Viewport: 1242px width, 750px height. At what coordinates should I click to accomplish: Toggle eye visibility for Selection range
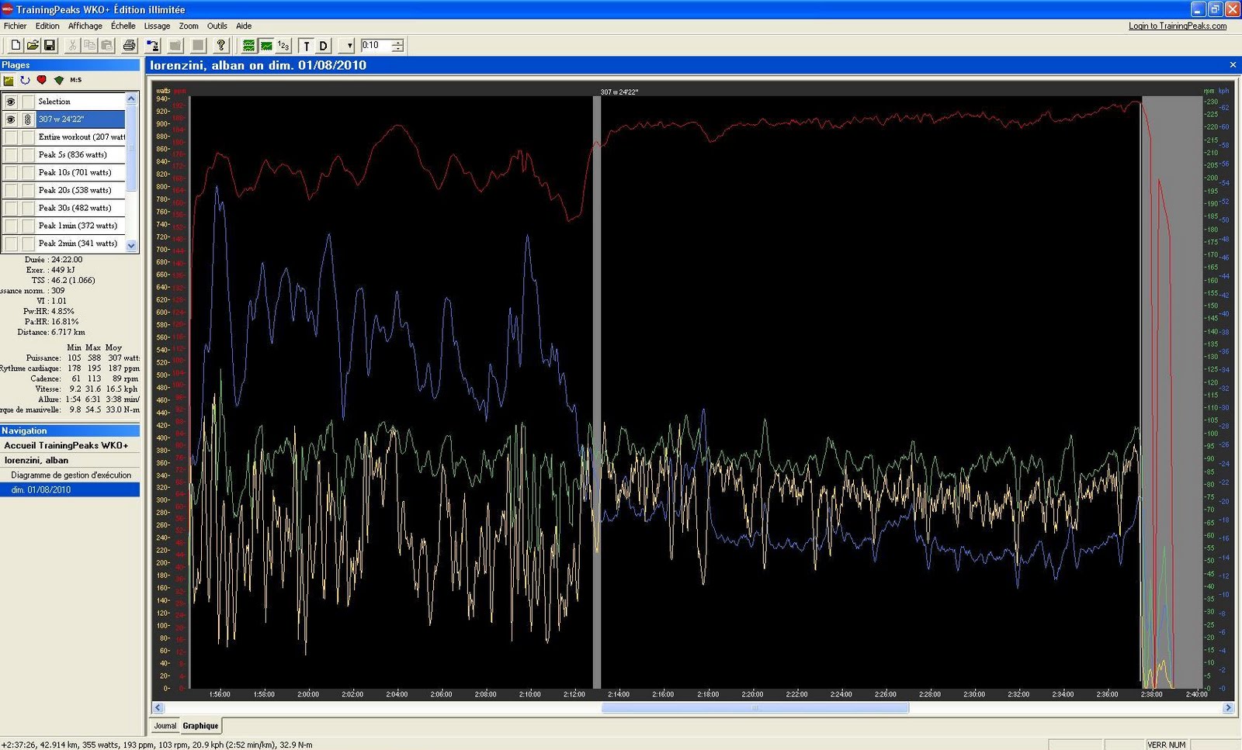point(11,102)
